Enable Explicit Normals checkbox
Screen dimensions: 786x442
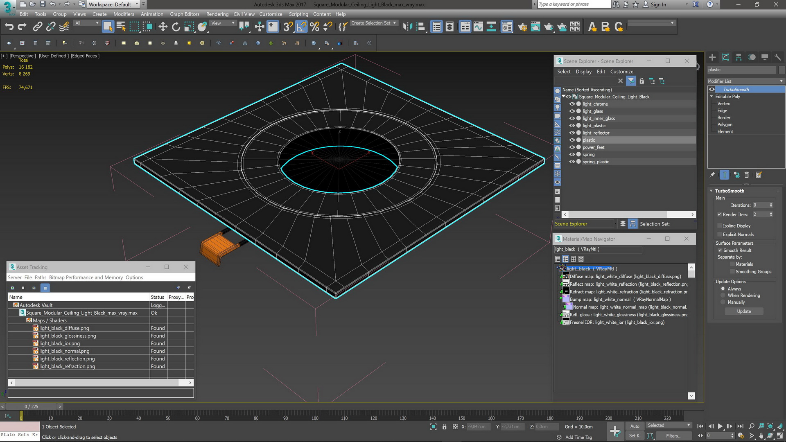719,235
